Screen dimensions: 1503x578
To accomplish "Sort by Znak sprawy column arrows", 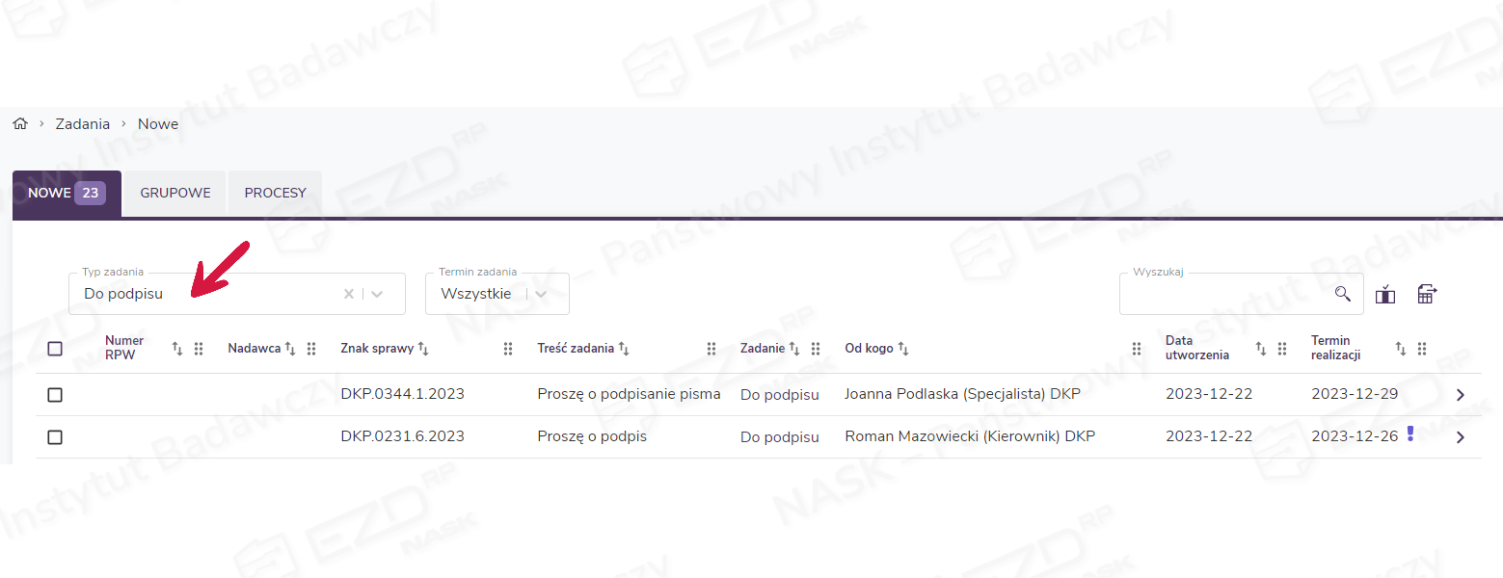I will tap(423, 349).
